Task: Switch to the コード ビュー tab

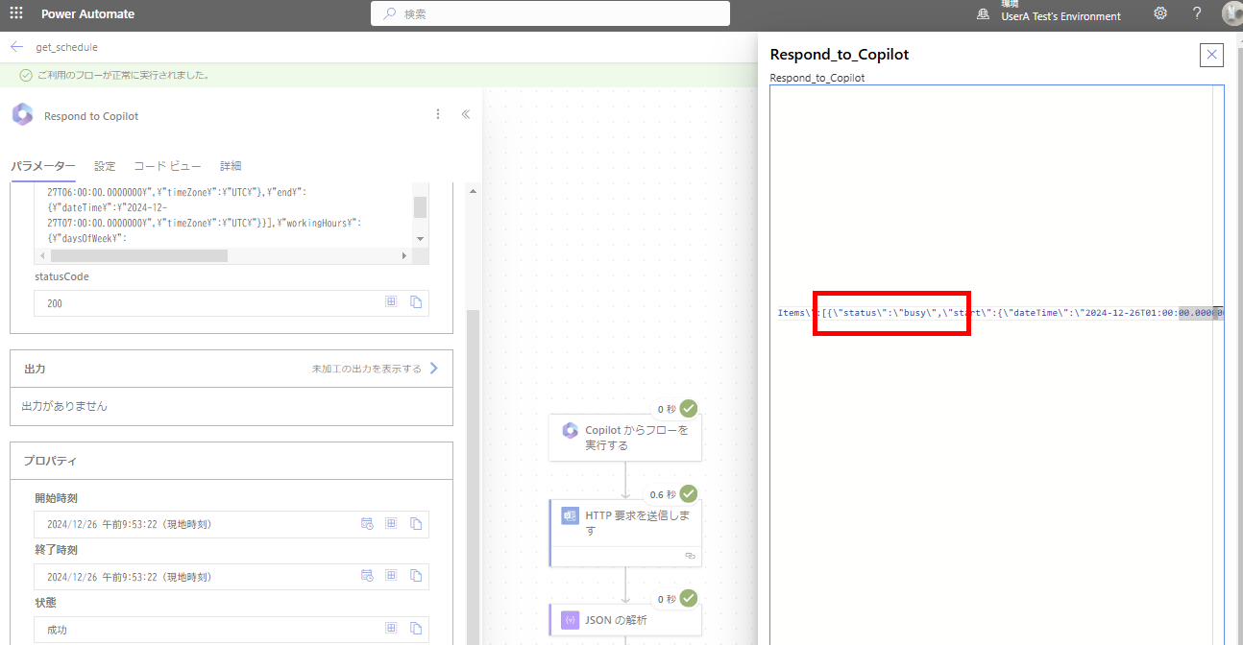Action: 167,165
